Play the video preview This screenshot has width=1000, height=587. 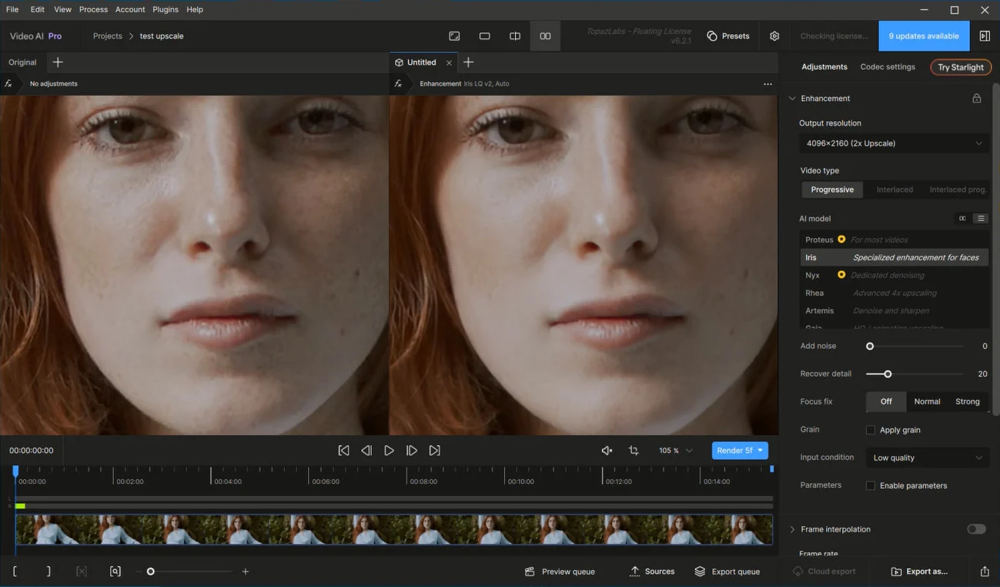click(390, 451)
